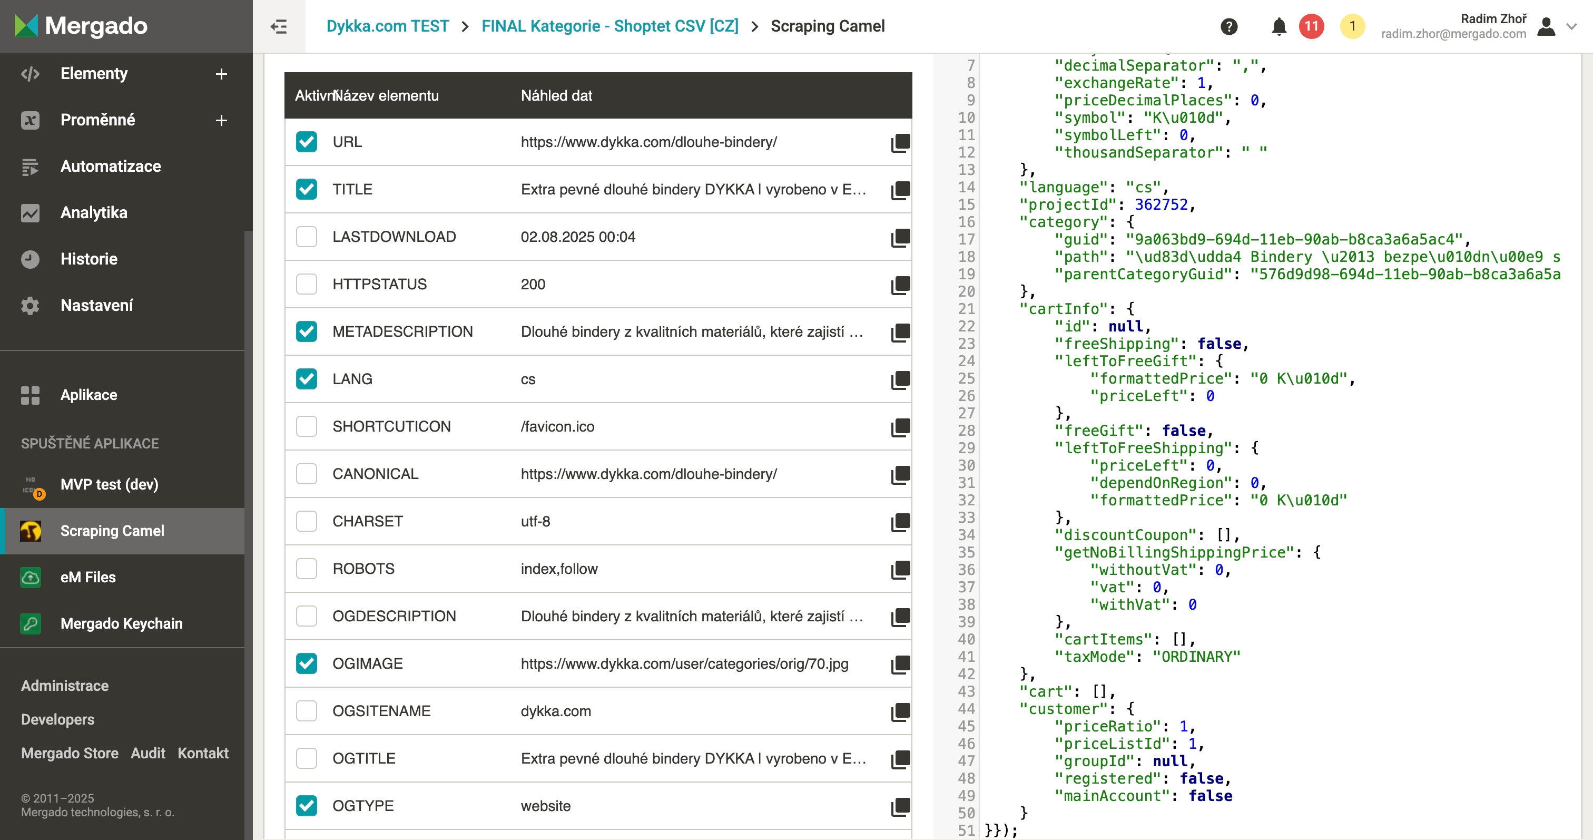Copy the OGIMAGE row data value
Screen dimensions: 1593x840
click(x=900, y=665)
